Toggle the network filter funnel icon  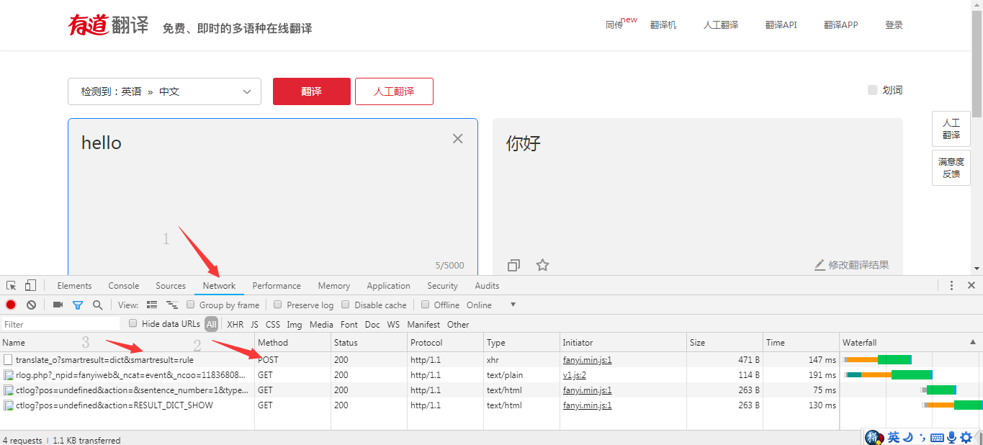(77, 305)
